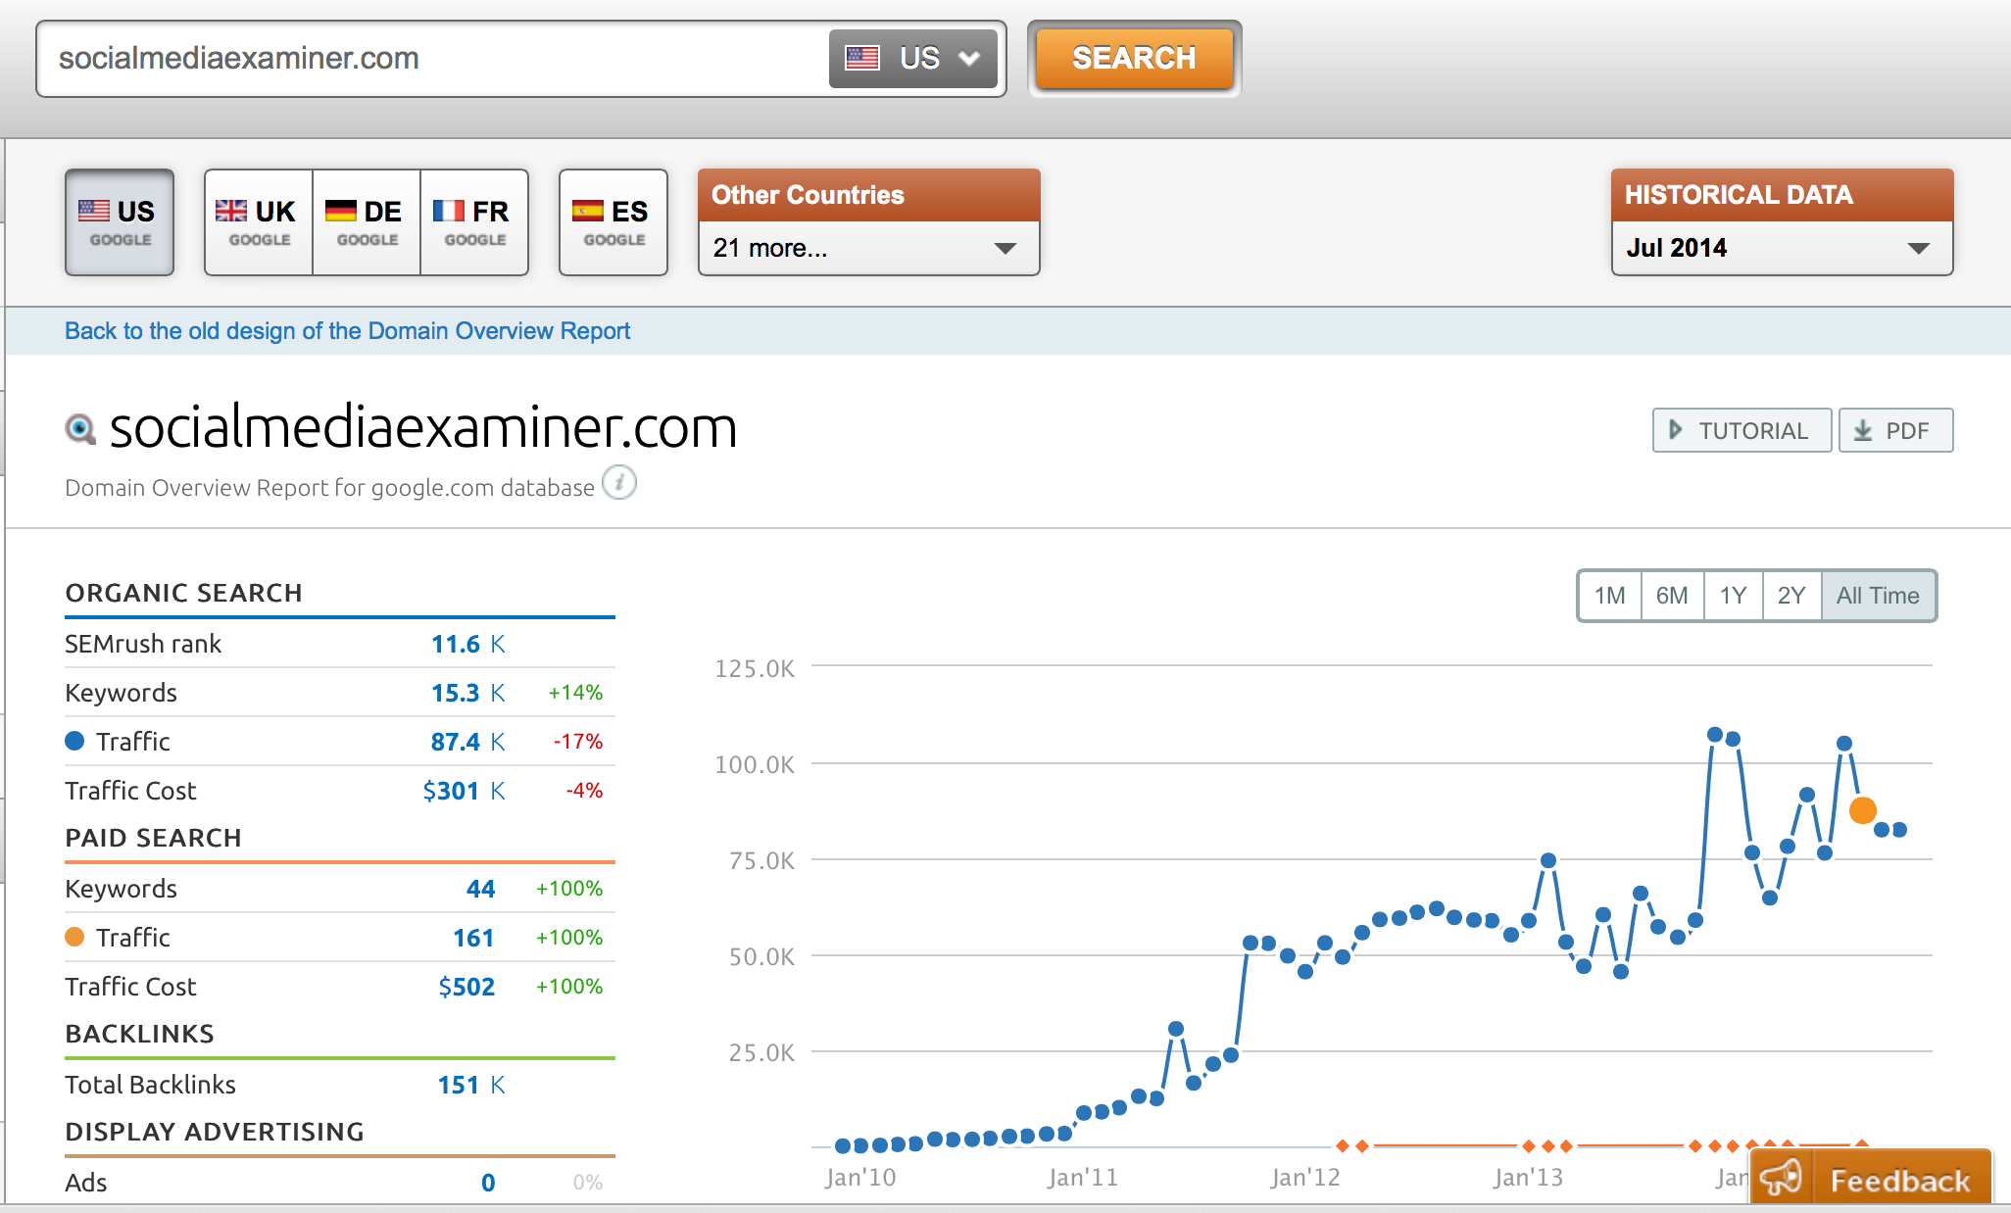The image size is (2011, 1213).
Task: Click the US flag icon in search box
Action: click(862, 58)
